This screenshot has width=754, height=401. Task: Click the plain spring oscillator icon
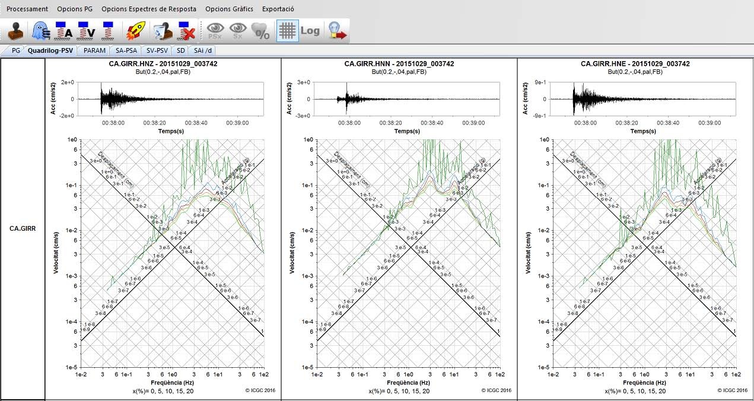109,31
